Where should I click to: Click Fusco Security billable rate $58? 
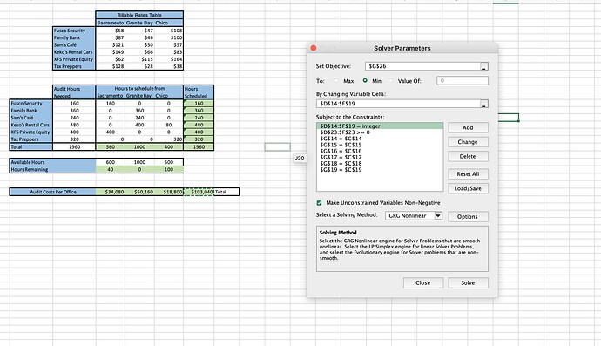pyautogui.click(x=111, y=31)
